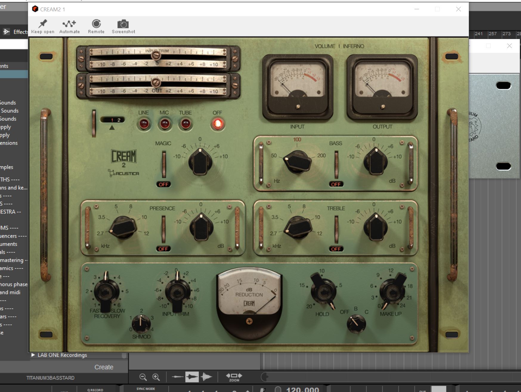Click the 120.000 tempo value
This screenshot has width=521, height=392.
click(302, 389)
